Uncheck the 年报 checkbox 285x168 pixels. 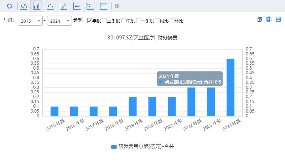(89, 21)
